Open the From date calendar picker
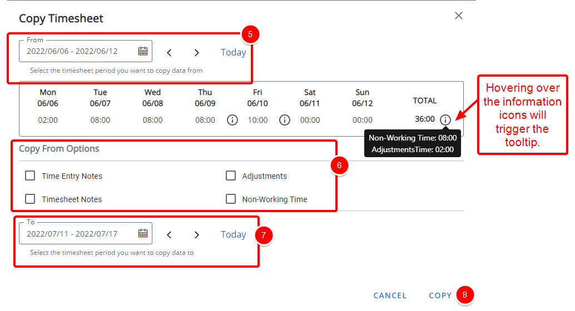This screenshot has width=575, height=311. [x=143, y=51]
